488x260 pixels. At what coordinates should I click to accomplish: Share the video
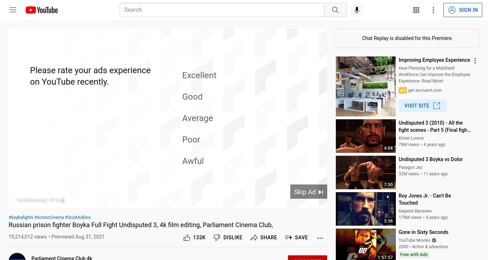coord(264,237)
